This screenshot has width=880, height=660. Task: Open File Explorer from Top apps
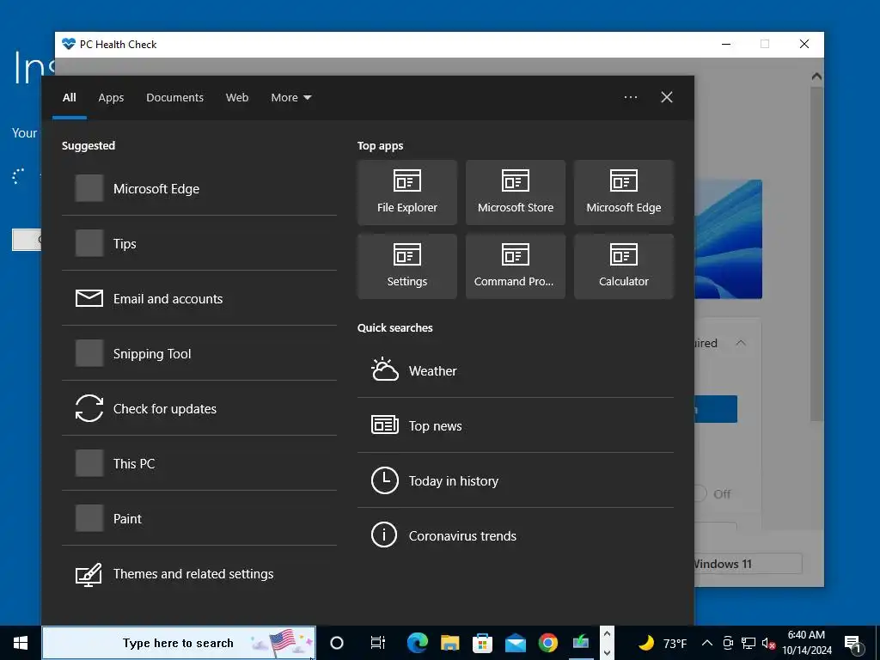[406, 192]
